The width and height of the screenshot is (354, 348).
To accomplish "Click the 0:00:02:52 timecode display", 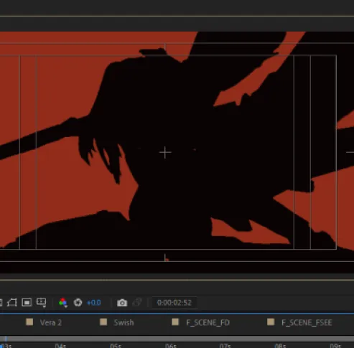I will (x=174, y=303).
